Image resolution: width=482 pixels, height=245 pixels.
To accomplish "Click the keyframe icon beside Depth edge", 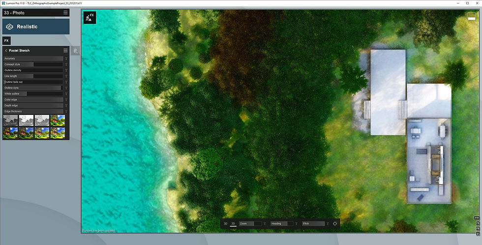I will coord(66,106).
